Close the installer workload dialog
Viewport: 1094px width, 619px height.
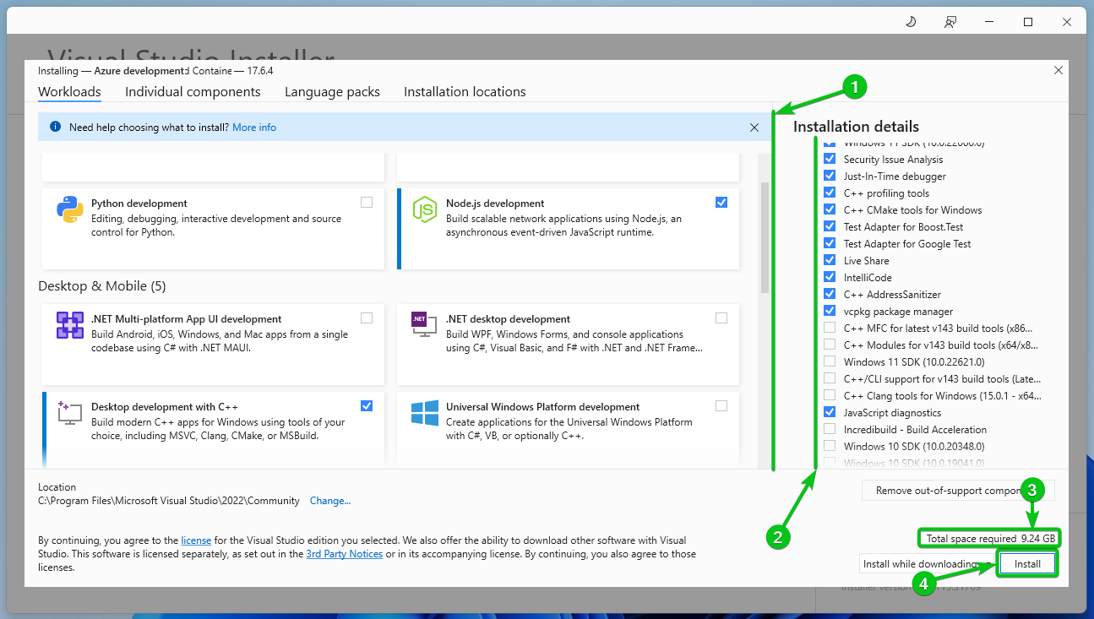pyautogui.click(x=1059, y=71)
